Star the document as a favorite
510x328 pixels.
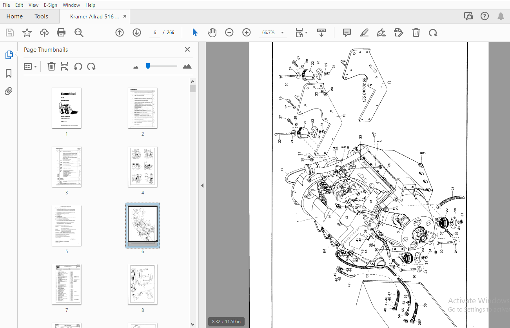coord(27,33)
